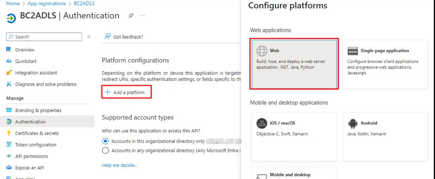Click into the sidebar Search field
Screen dimensions: 435x179
tap(44, 37)
